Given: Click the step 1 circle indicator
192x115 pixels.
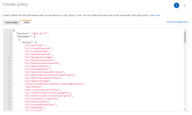Looking at the screenshot, I should 176,5.
